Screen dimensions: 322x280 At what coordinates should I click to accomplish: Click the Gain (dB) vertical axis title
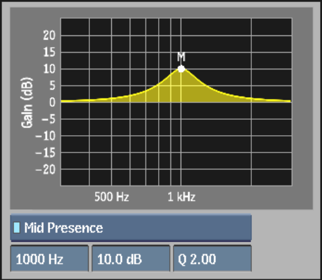click(x=27, y=102)
